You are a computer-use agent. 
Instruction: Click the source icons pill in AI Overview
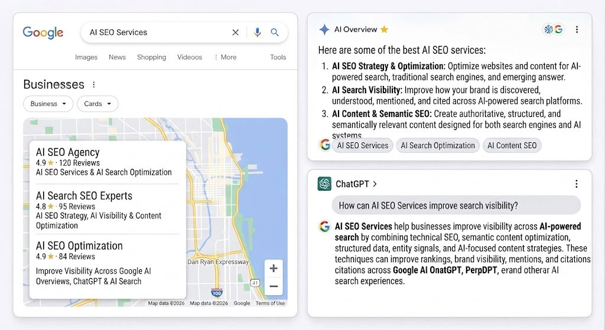(553, 30)
